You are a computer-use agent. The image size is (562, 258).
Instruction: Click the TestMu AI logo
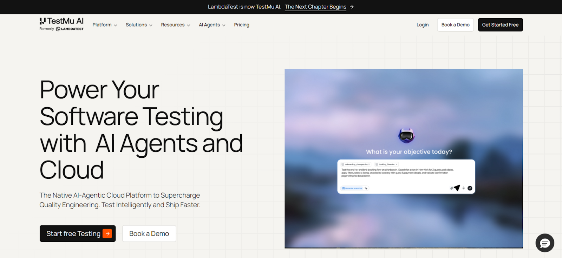click(x=61, y=21)
